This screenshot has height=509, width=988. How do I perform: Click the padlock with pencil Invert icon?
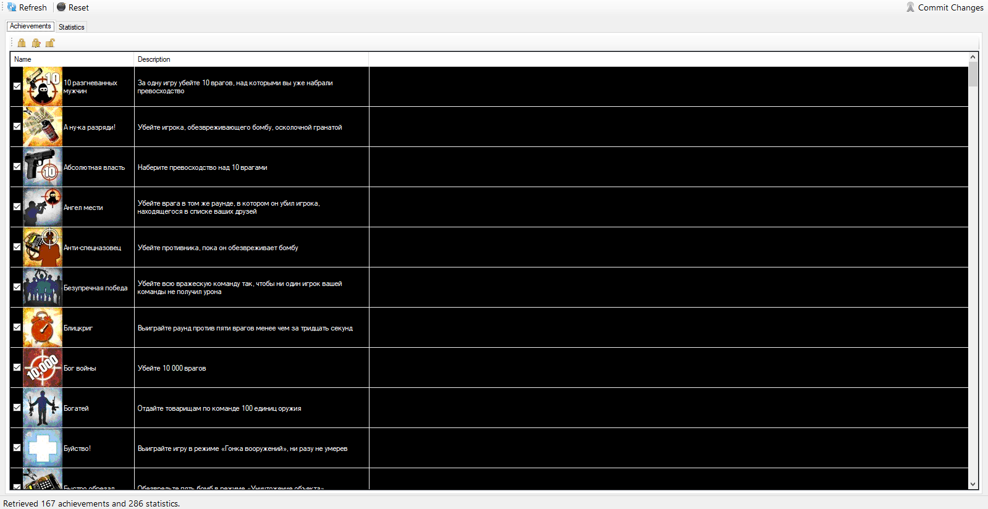(x=36, y=43)
